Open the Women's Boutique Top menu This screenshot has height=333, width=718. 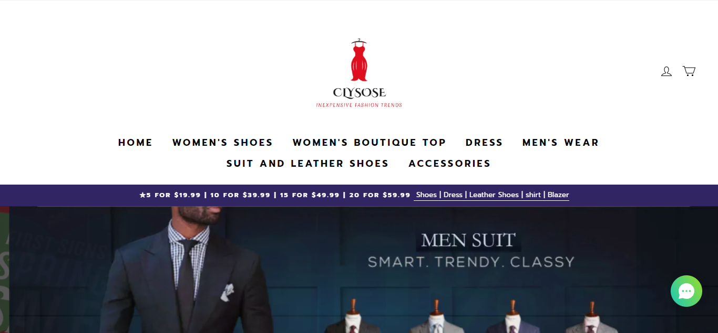(370, 143)
